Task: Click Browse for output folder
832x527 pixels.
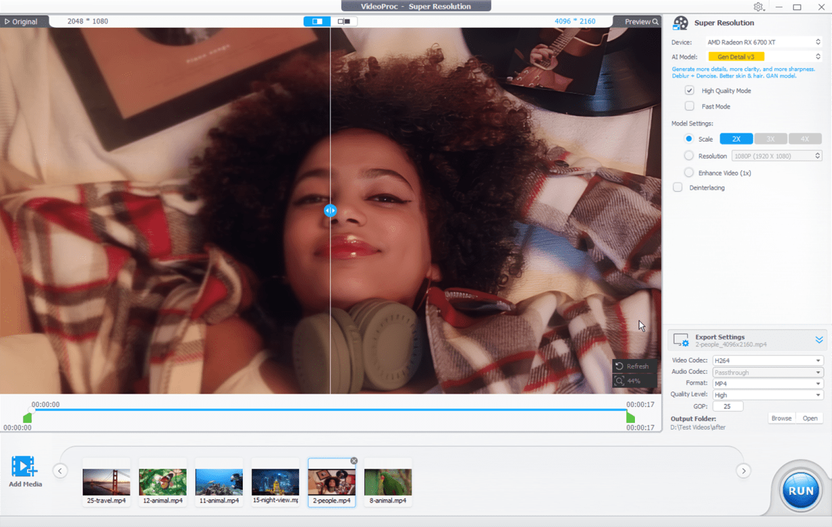Action: pos(781,418)
